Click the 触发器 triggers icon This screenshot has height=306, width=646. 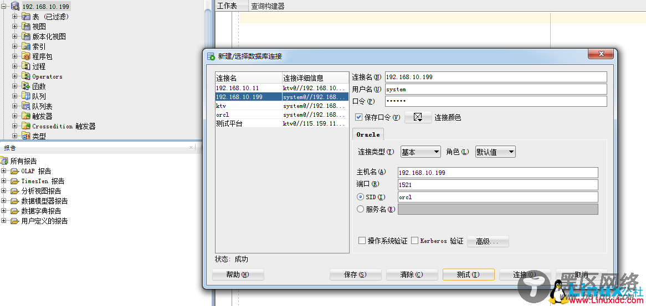click(x=26, y=116)
